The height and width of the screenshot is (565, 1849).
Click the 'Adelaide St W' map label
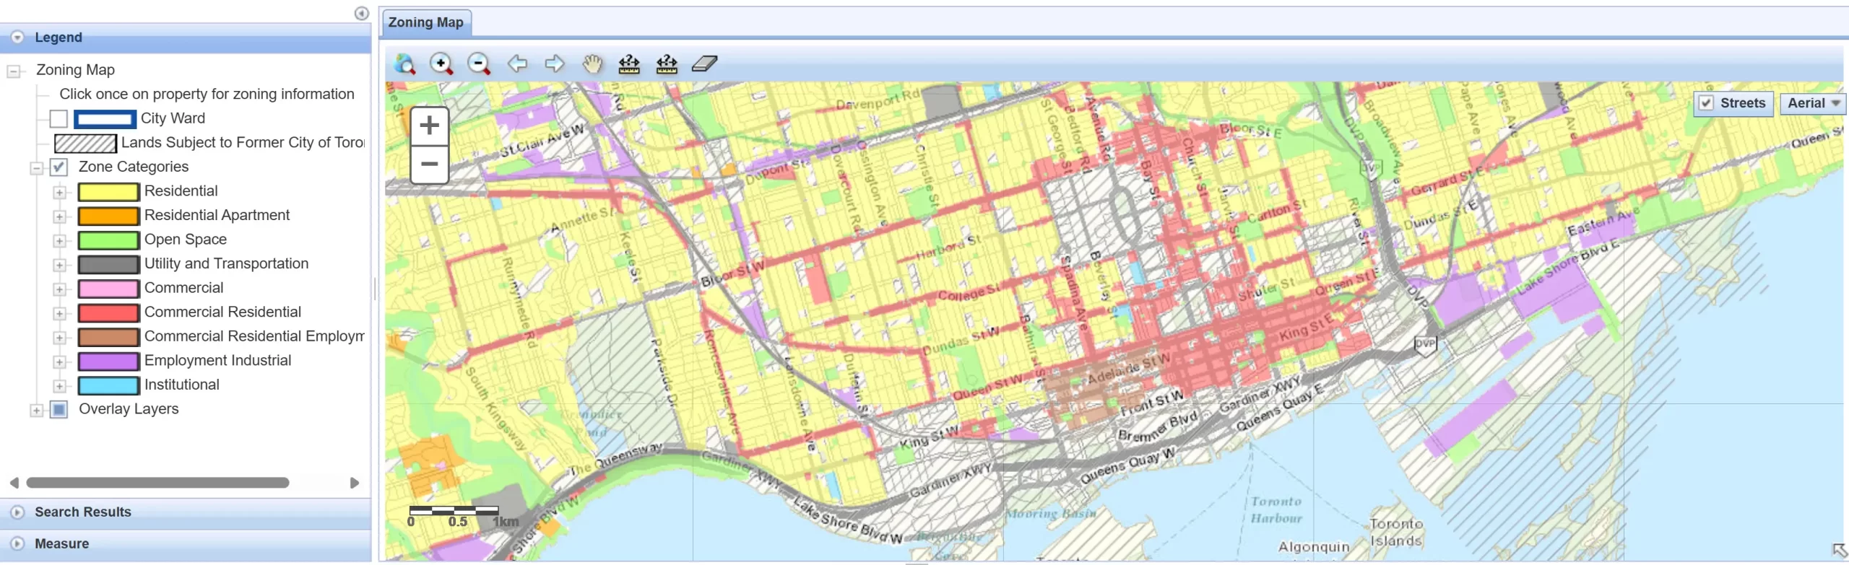[x=1128, y=367]
